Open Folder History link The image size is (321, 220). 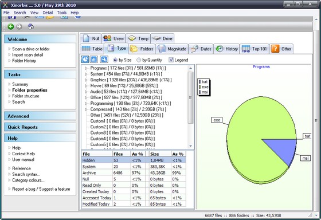click(24, 61)
